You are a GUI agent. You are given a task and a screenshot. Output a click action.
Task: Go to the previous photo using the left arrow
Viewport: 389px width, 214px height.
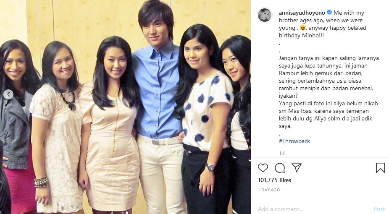pos(8,94)
